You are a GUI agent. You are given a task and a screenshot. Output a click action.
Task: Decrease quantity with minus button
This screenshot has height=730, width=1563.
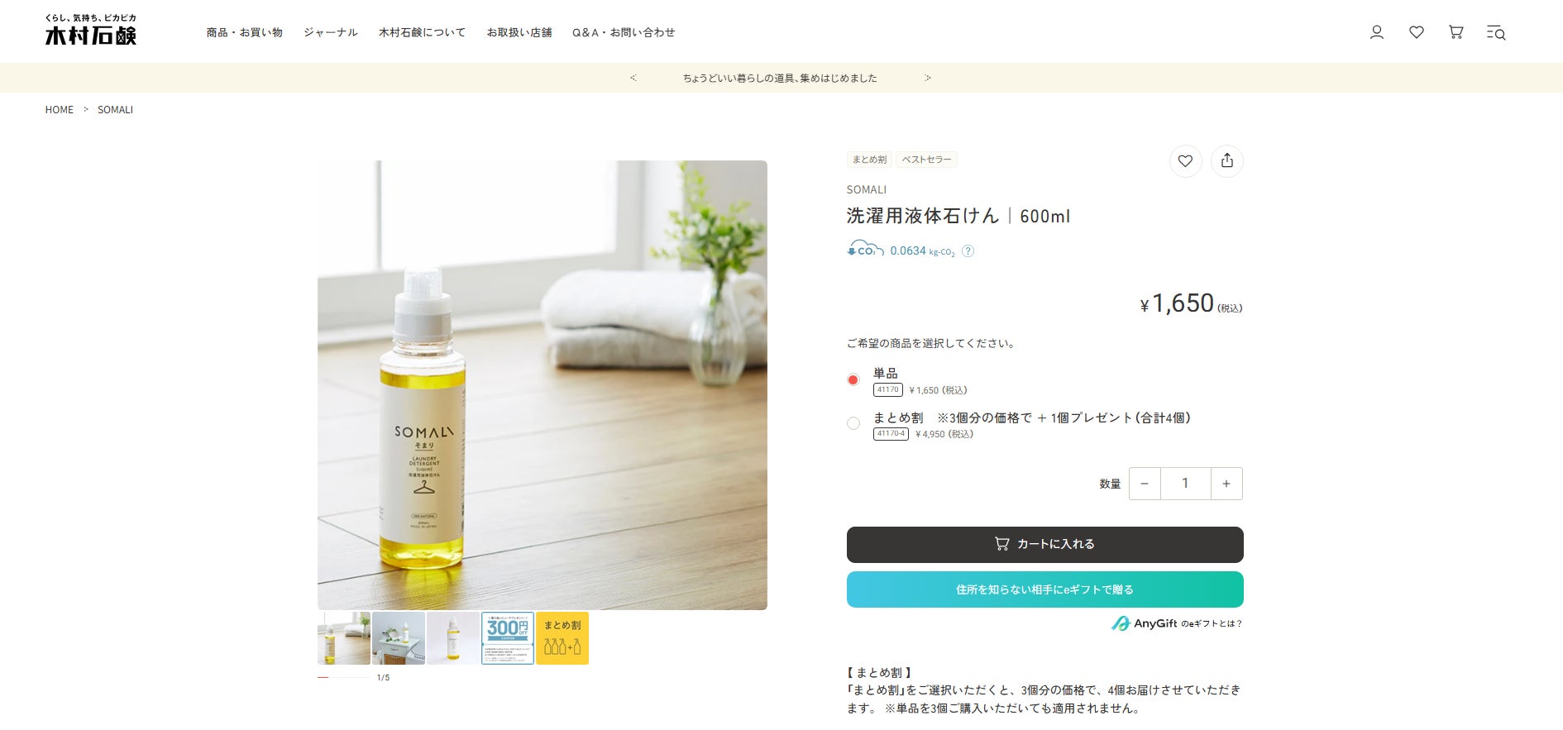pos(1145,484)
